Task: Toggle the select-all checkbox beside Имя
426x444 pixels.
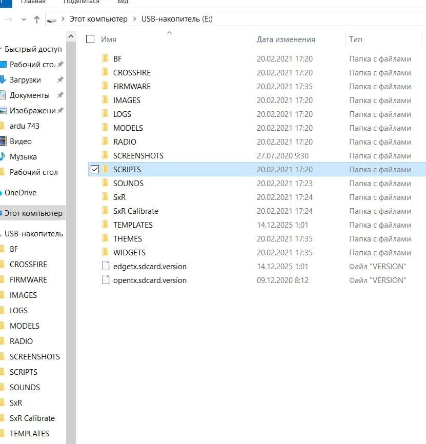Action: click(90, 39)
